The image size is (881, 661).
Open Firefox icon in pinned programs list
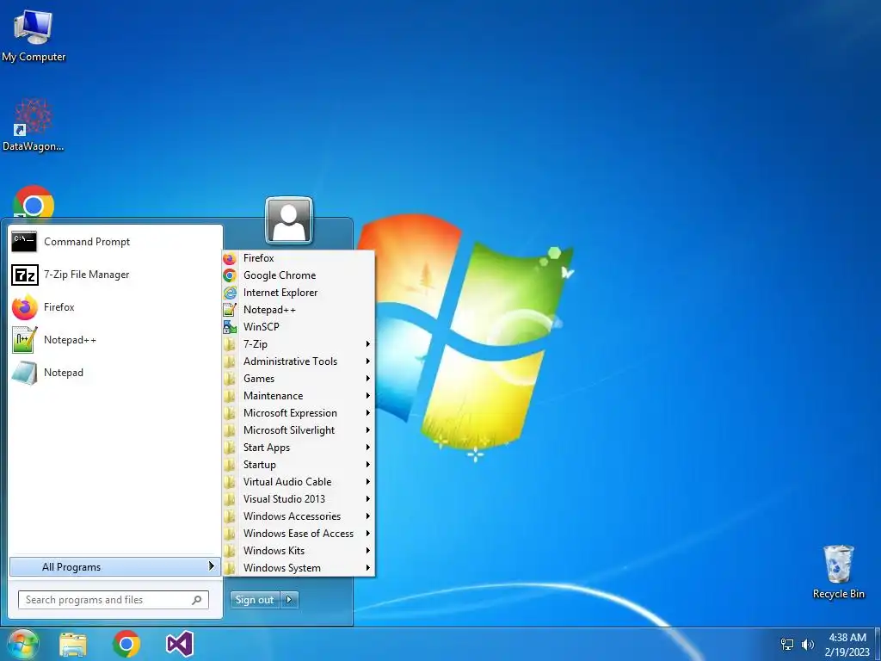[x=25, y=307]
